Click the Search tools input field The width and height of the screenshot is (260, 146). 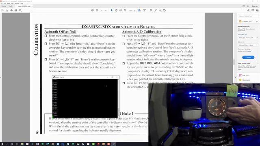click(248, 16)
